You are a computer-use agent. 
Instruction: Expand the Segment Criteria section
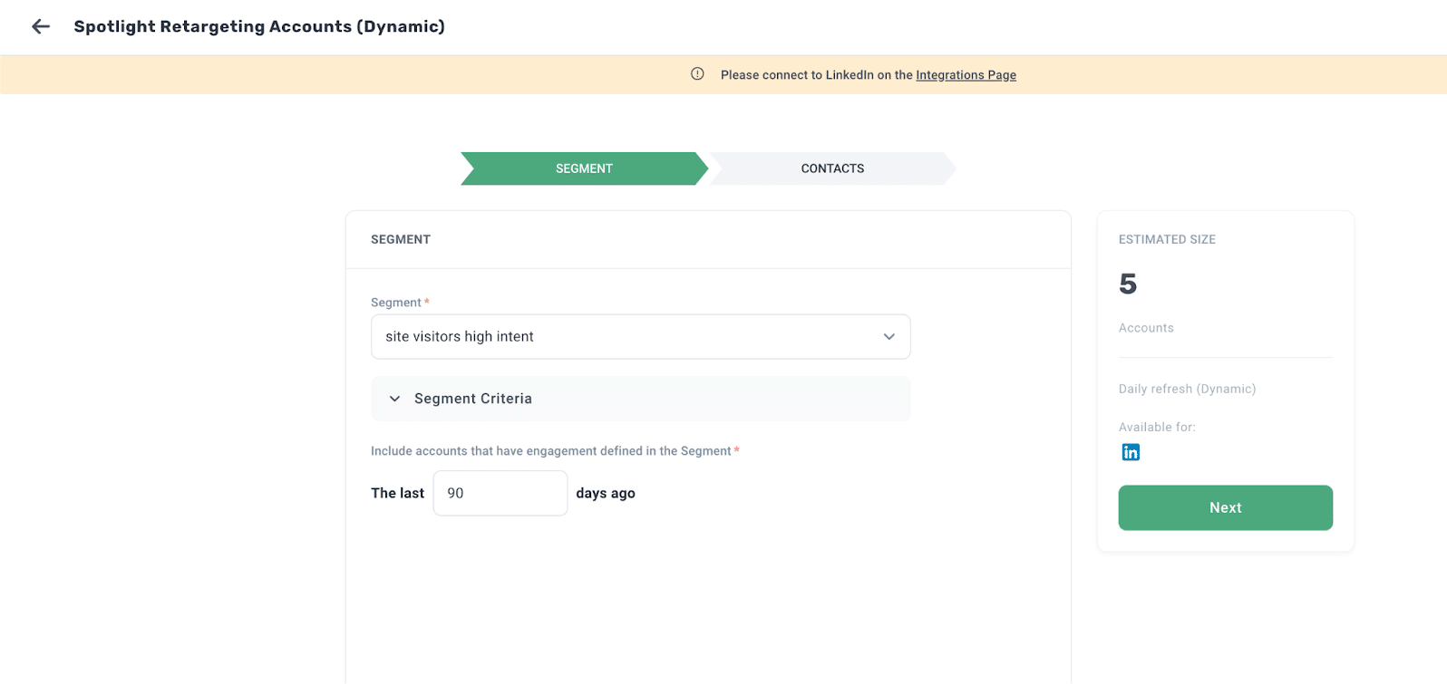tap(640, 399)
